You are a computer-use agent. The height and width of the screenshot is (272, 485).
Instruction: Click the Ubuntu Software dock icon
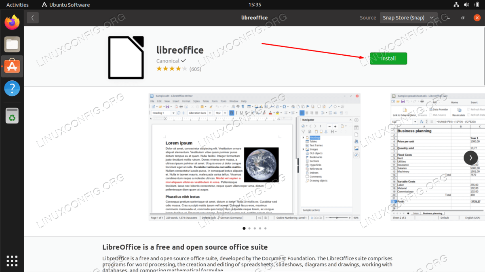click(12, 66)
